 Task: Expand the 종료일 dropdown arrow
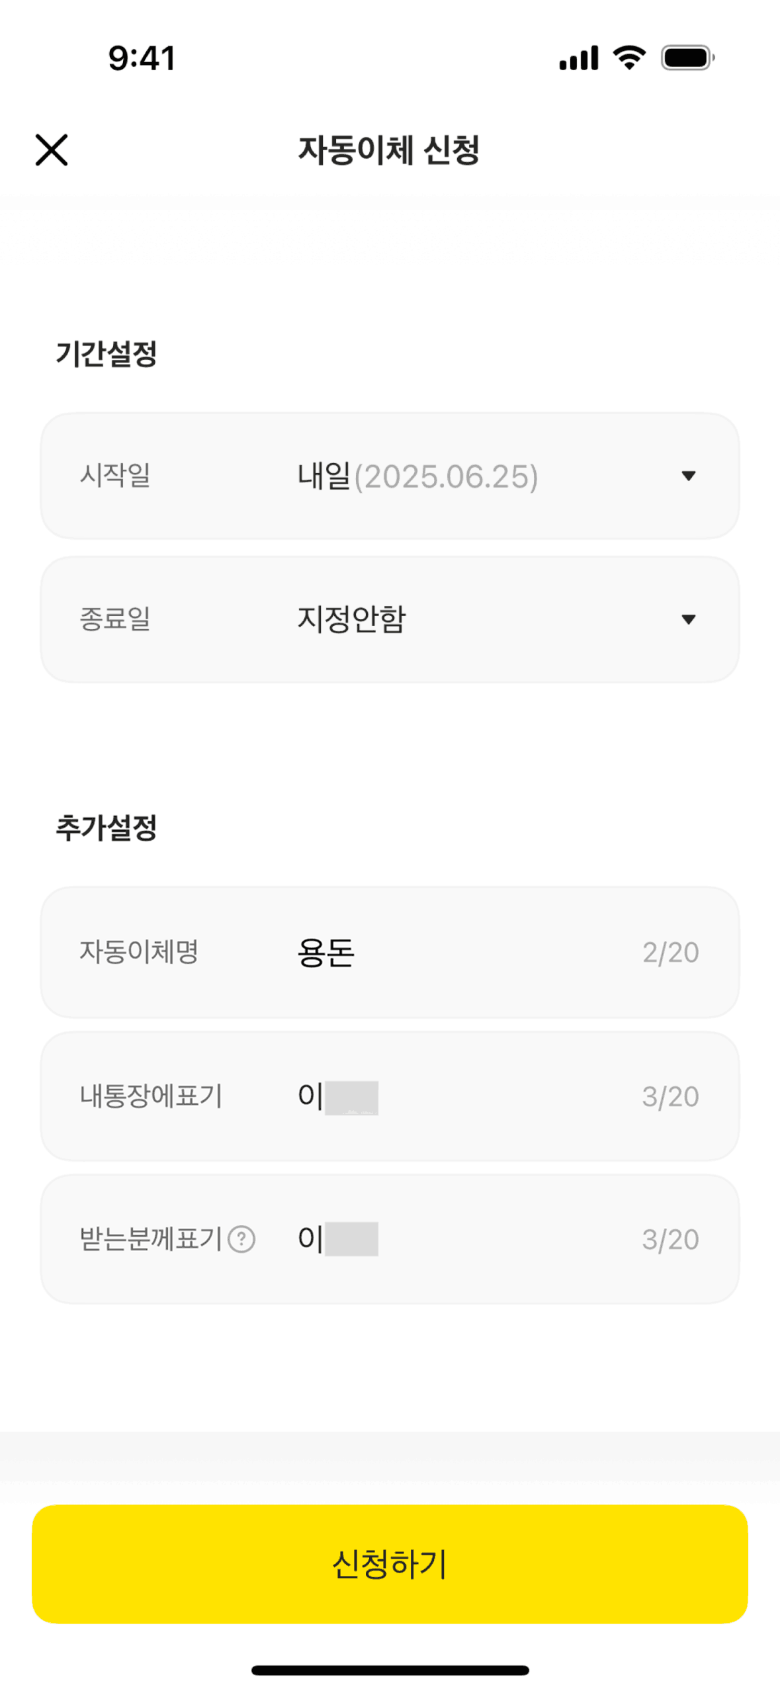(688, 619)
